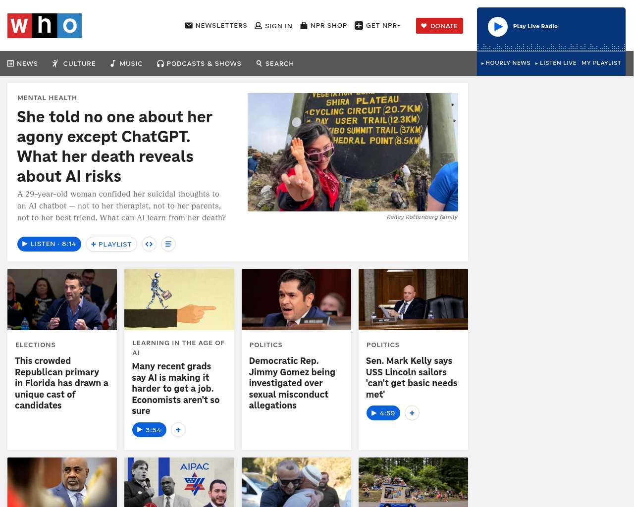The image size is (634, 507).
Task: Click the Mark Kelly hearing photo
Action: (x=413, y=300)
